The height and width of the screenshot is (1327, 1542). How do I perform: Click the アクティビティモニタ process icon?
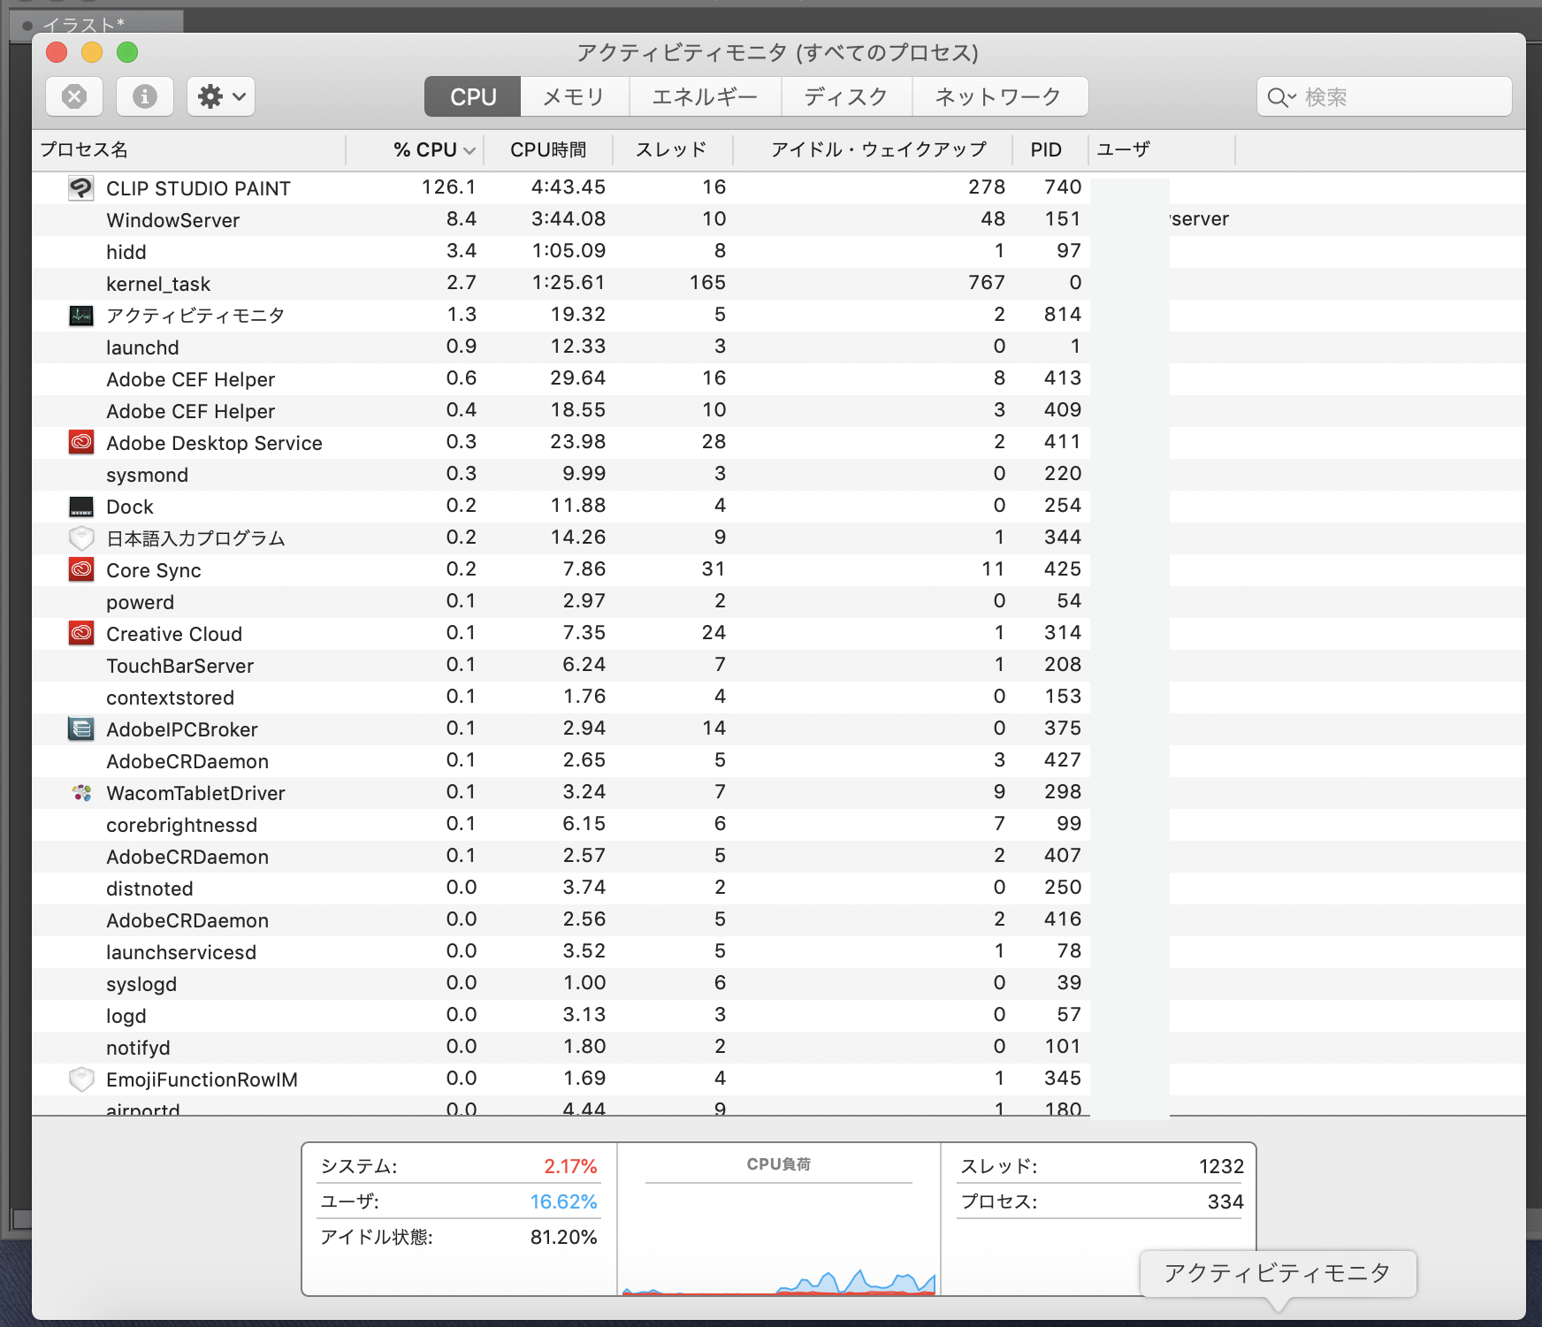coord(81,316)
